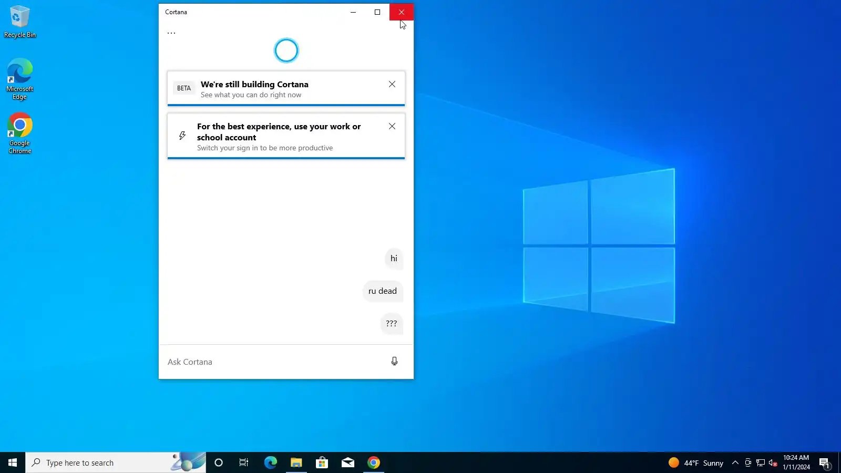Select the Google Chrome desktop shortcut
Image resolution: width=841 pixels, height=473 pixels.
pyautogui.click(x=20, y=133)
